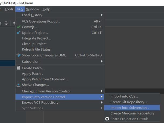Click Import into Version Control submenu arrow

pos(102,97)
